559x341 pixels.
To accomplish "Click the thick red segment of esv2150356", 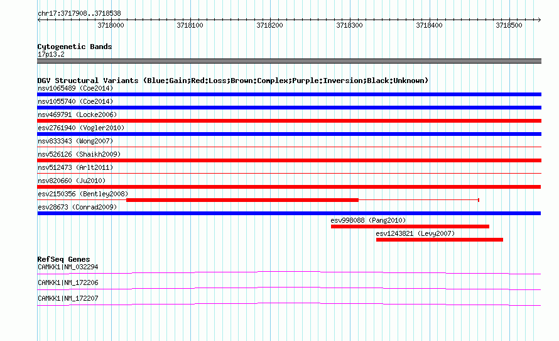I will point(242,200).
